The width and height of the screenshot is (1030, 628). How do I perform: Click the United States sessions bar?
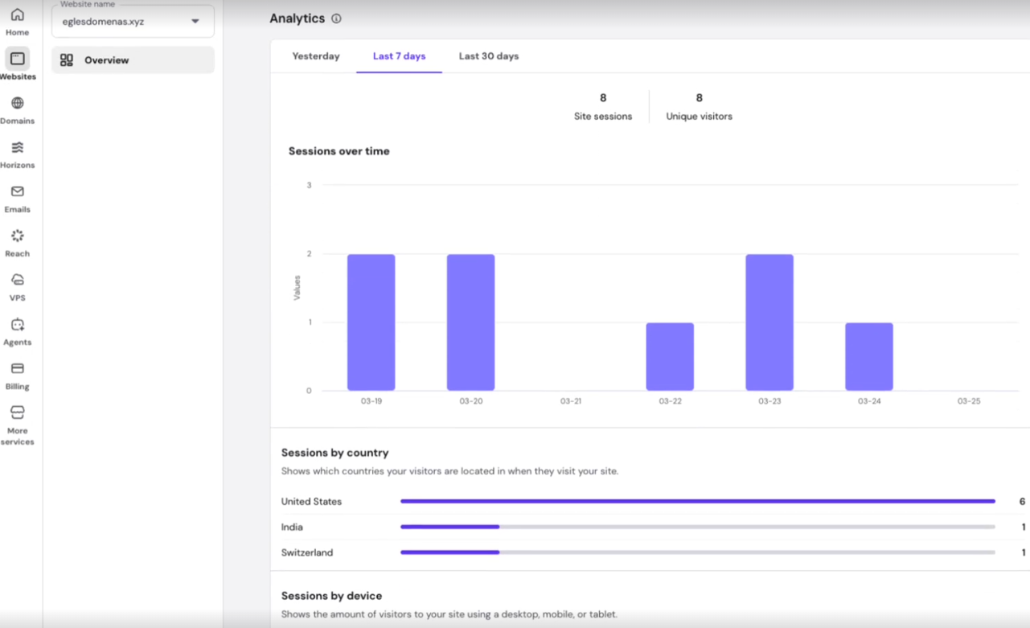pyautogui.click(x=697, y=501)
